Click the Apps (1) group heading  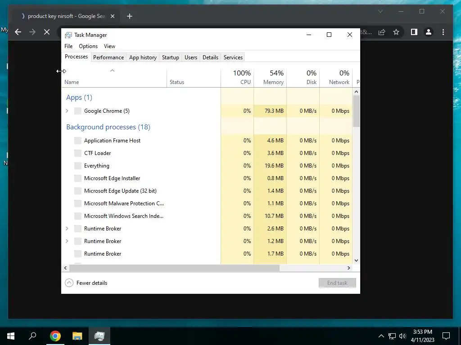tap(79, 97)
